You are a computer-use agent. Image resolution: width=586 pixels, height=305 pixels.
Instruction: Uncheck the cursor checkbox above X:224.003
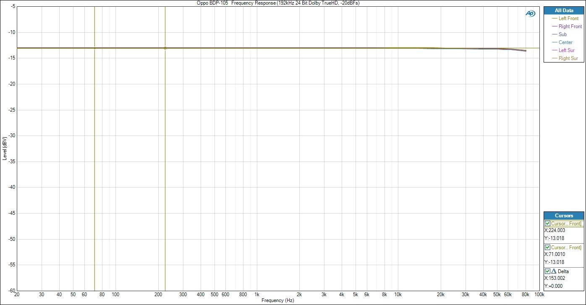pos(547,224)
